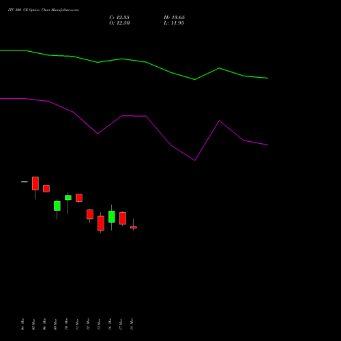Click the close value C: 12.35

click(x=119, y=18)
